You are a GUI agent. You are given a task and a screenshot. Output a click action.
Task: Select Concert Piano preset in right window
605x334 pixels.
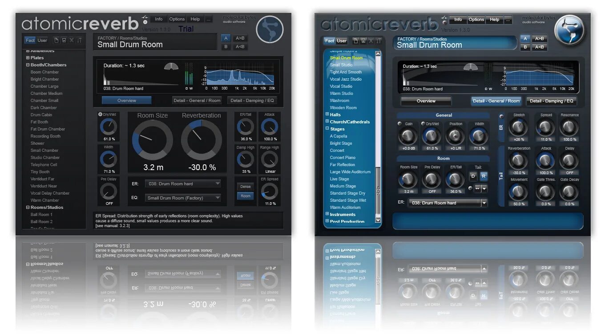point(343,158)
